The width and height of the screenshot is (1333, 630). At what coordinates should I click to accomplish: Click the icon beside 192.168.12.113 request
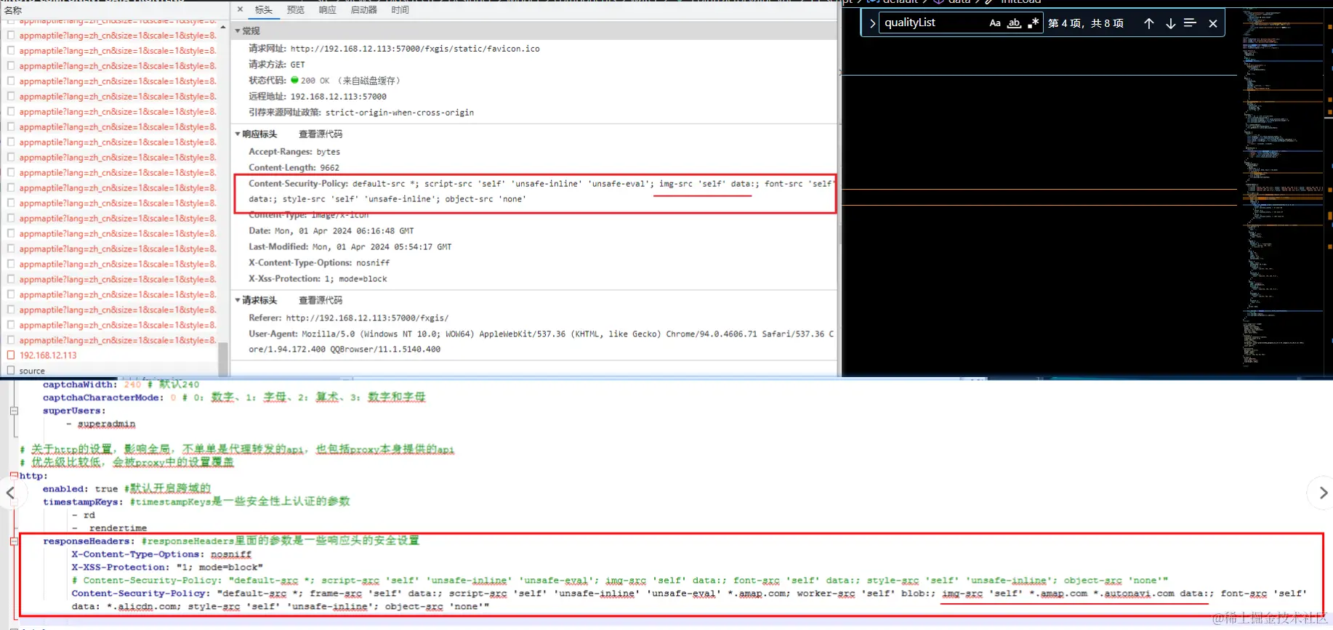click(11, 355)
